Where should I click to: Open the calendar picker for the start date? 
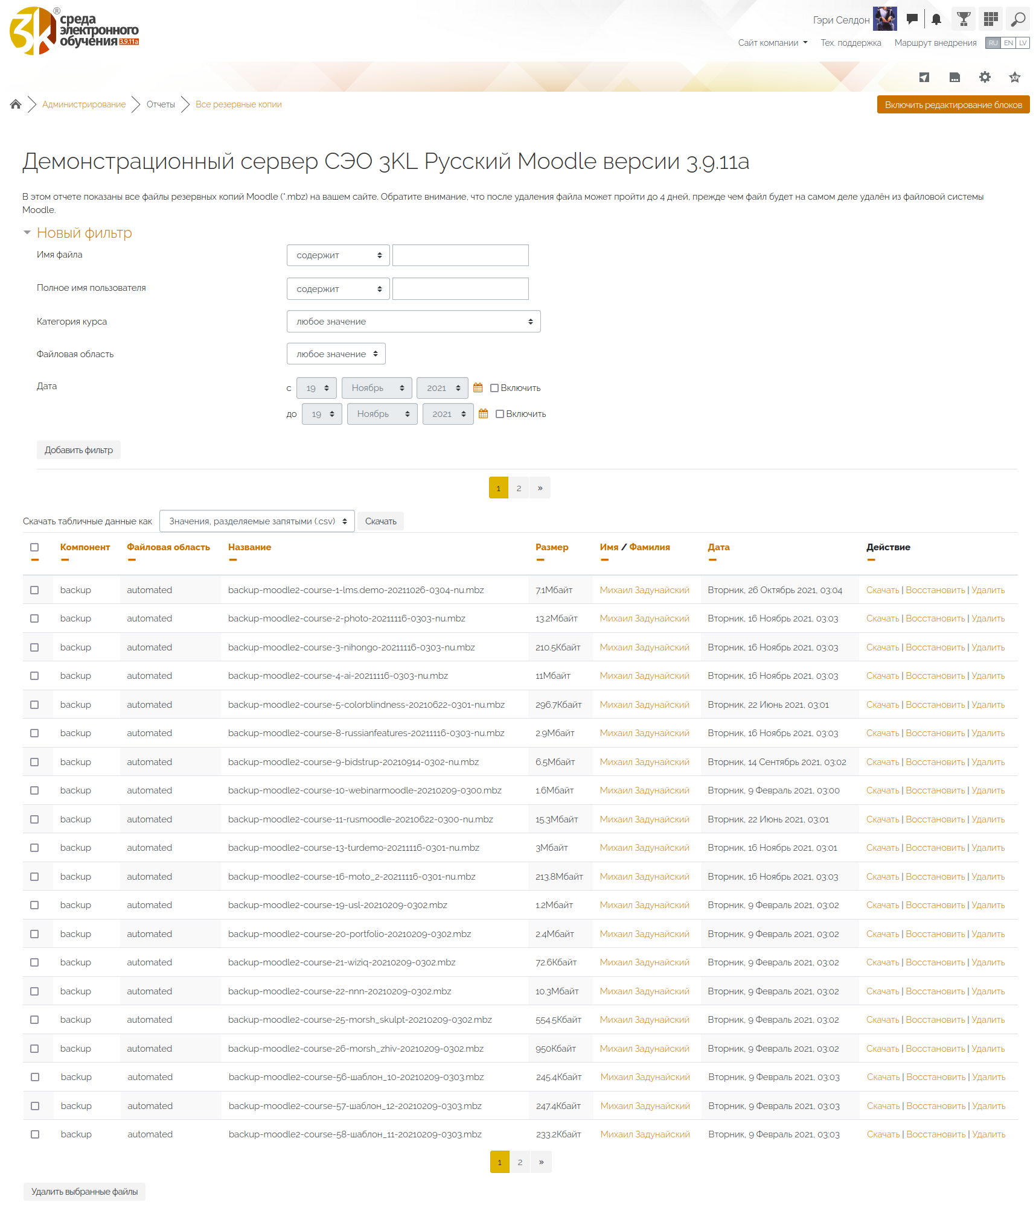coord(478,388)
